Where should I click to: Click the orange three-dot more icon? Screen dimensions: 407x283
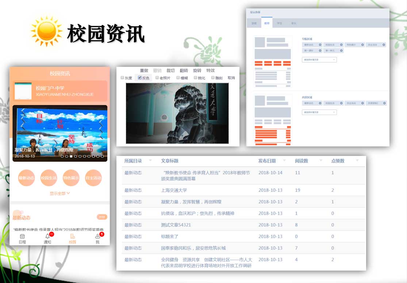tap(102, 217)
